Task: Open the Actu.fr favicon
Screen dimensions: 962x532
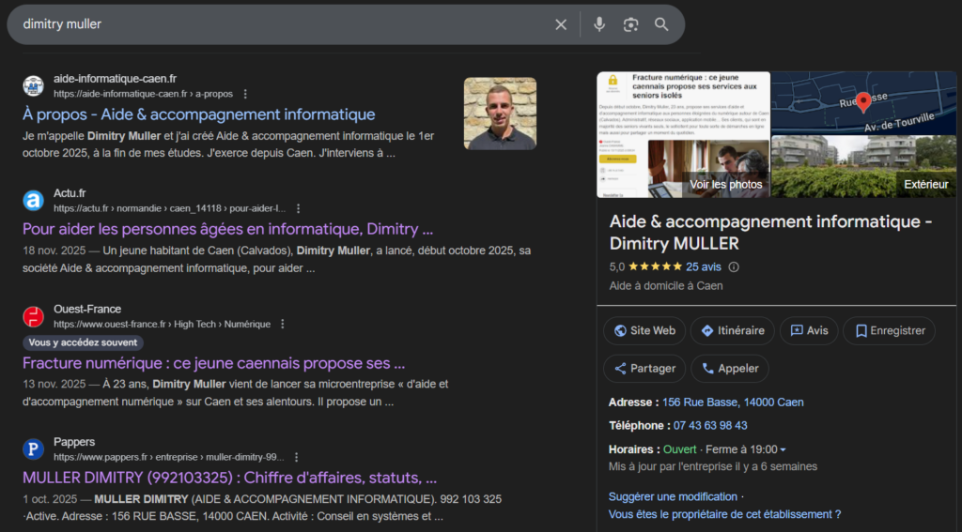Action: [33, 201]
